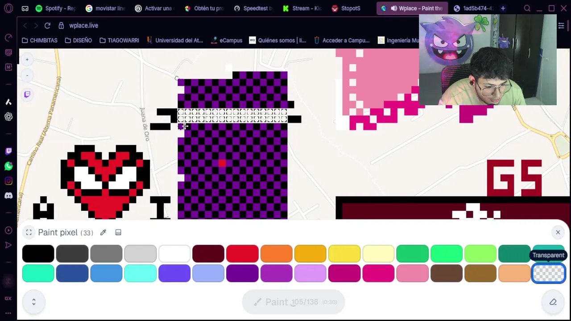571x321 pixels.
Task: View site security lock info
Action: [x=61, y=25]
